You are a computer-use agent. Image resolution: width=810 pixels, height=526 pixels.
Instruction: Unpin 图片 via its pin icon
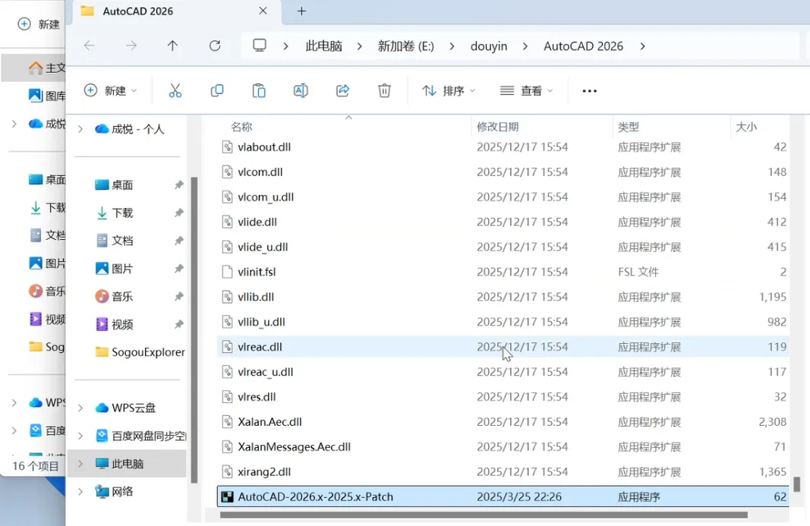(178, 269)
